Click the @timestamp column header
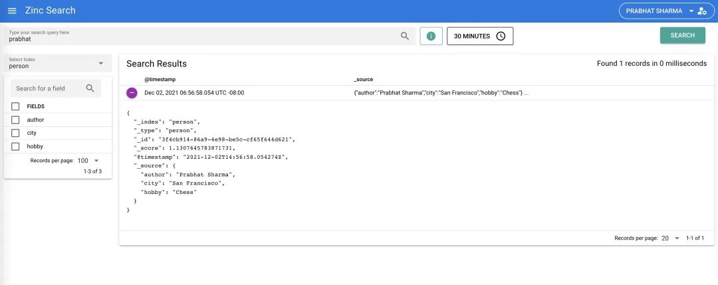718x285 pixels. [x=160, y=80]
